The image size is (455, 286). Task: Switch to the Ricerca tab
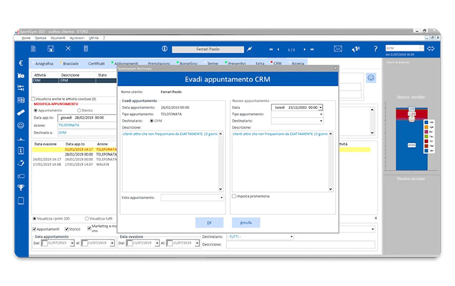coord(298,63)
